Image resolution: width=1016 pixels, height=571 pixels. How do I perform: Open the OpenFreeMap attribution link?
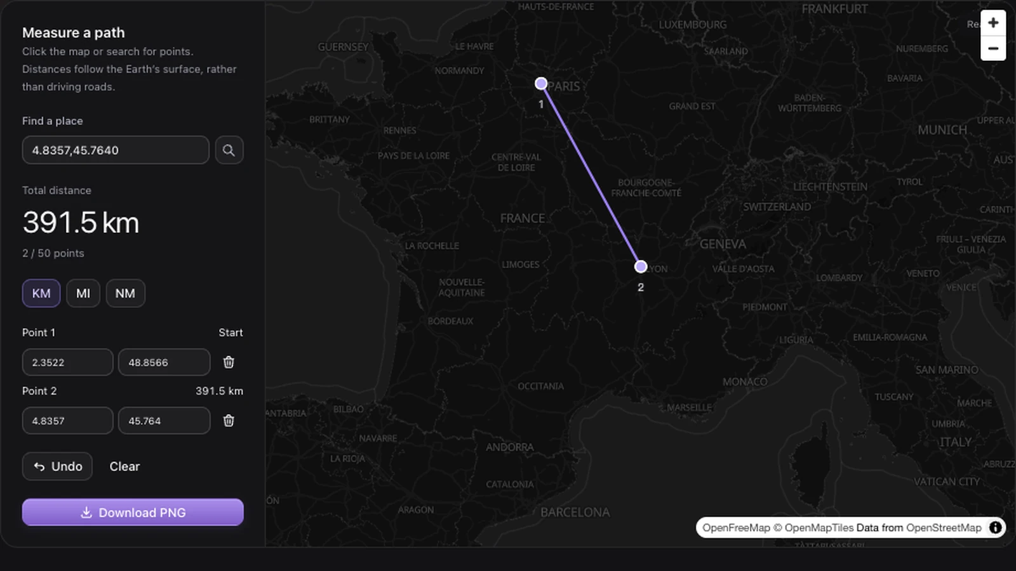coord(736,527)
